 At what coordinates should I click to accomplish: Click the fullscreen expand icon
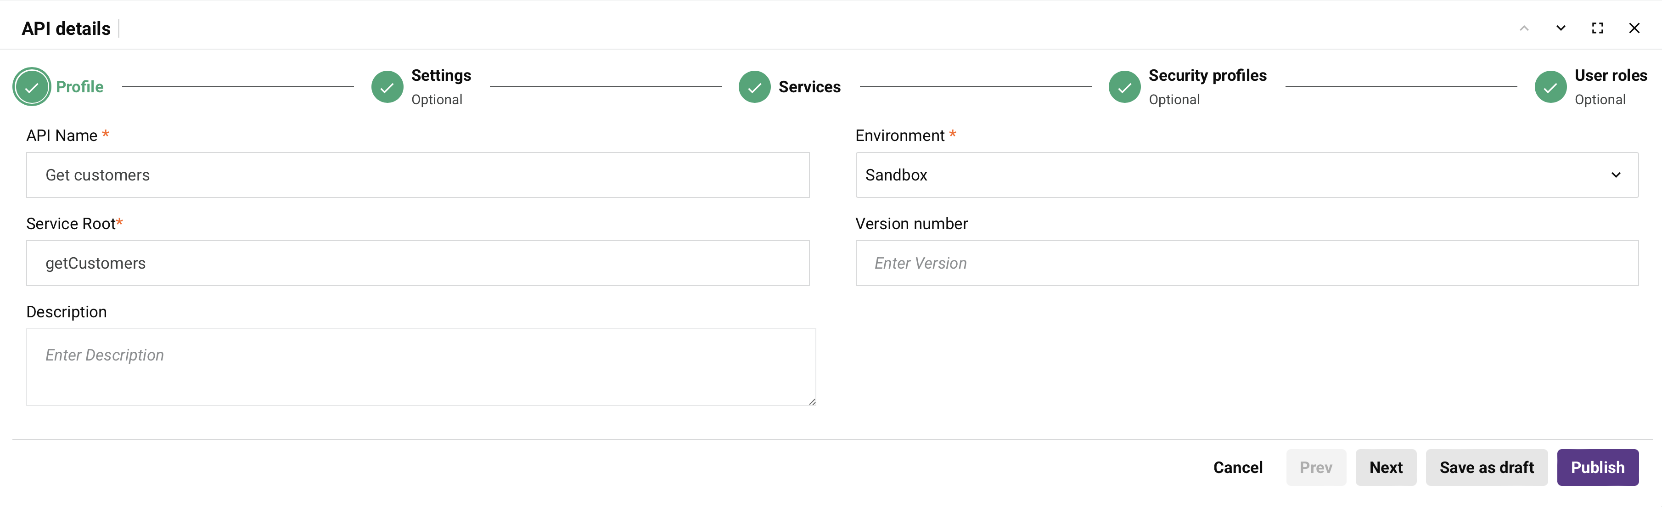point(1597,28)
